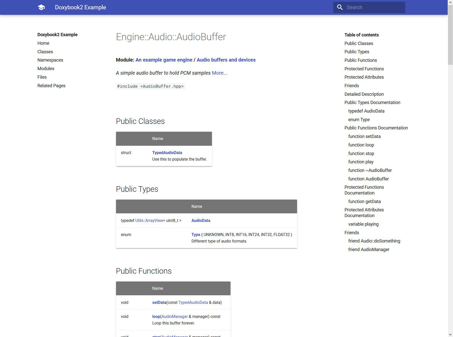Open the TypedAudioData struct link
453x337 pixels.
tap(167, 153)
